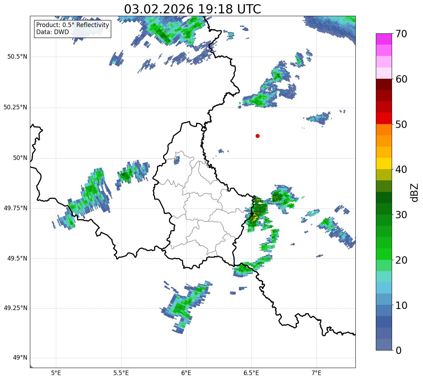Click the colorbar tick label 20
The image size is (423, 380).
[401, 260]
